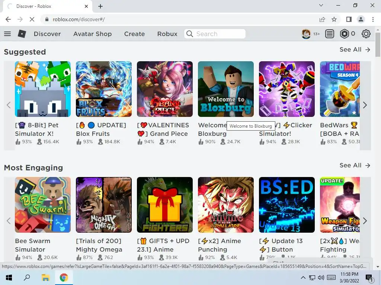
Task: Open the Robux menu item
Action: 167,34
